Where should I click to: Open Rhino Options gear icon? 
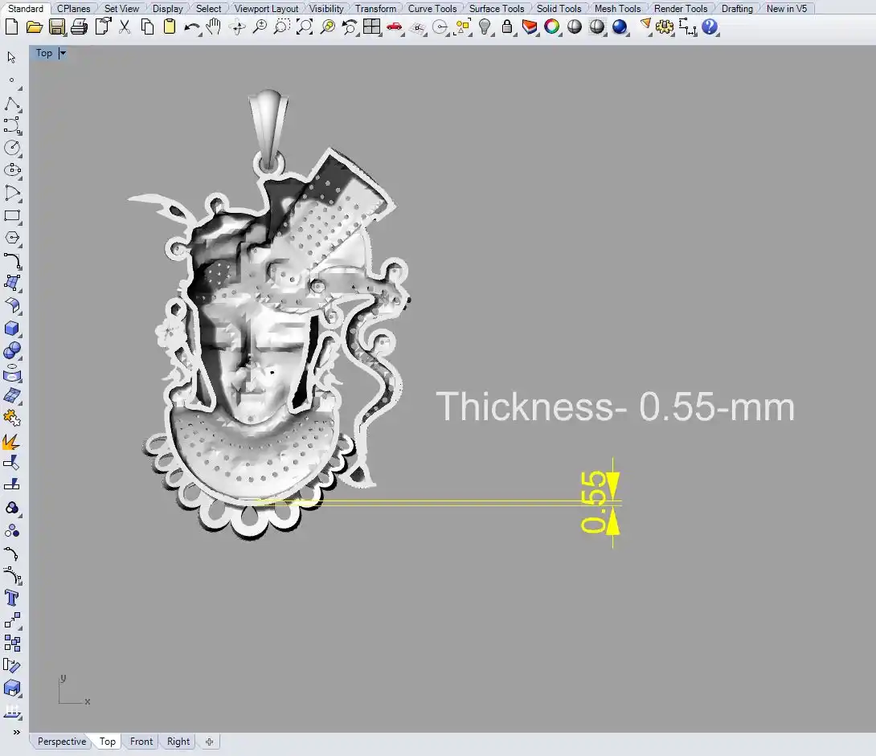(664, 27)
